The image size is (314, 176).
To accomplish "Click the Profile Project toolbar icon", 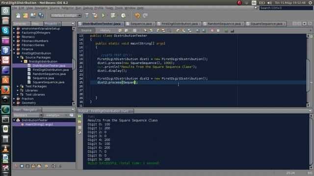I will 123,16.
